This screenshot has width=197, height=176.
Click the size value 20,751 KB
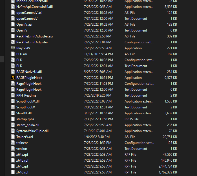pyautogui.click(x=170, y=137)
